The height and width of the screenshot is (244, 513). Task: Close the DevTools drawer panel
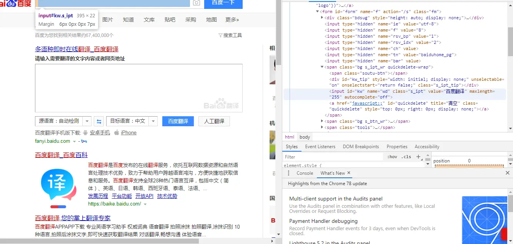[x=508, y=173]
